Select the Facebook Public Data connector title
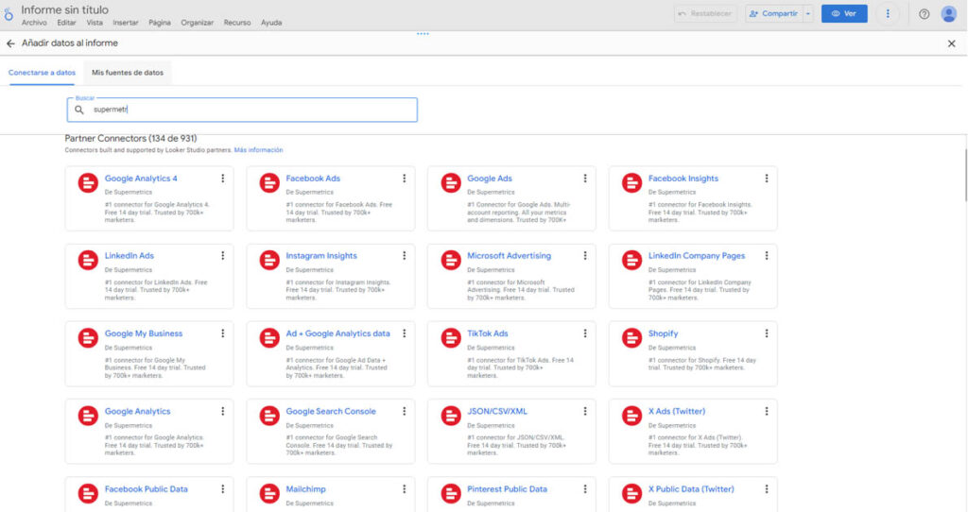Viewport: 968px width, 512px height. click(147, 488)
